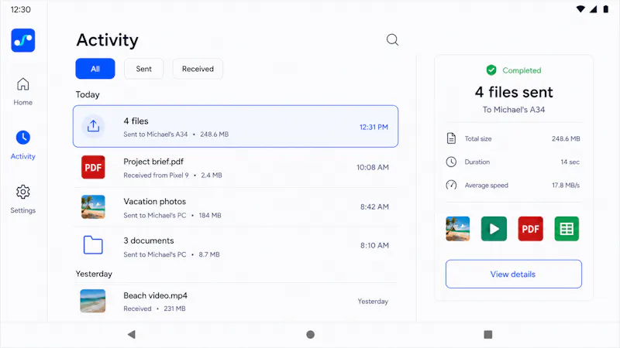The width and height of the screenshot is (620, 348).
Task: Open the Vacation photos thumbnail in the list
Action: coord(93,206)
